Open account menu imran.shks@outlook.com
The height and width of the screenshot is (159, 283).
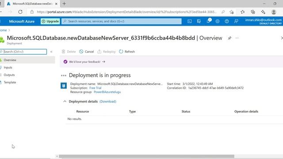[x=263, y=21]
